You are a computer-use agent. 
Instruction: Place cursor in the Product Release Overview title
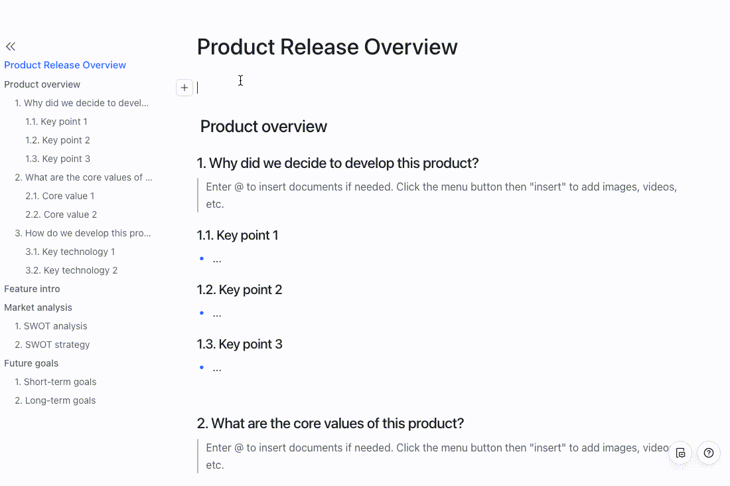click(x=327, y=46)
